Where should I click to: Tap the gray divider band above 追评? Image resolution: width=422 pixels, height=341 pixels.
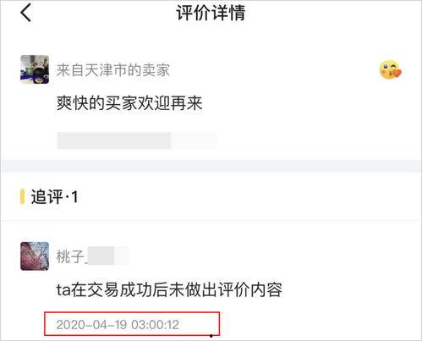click(211, 166)
